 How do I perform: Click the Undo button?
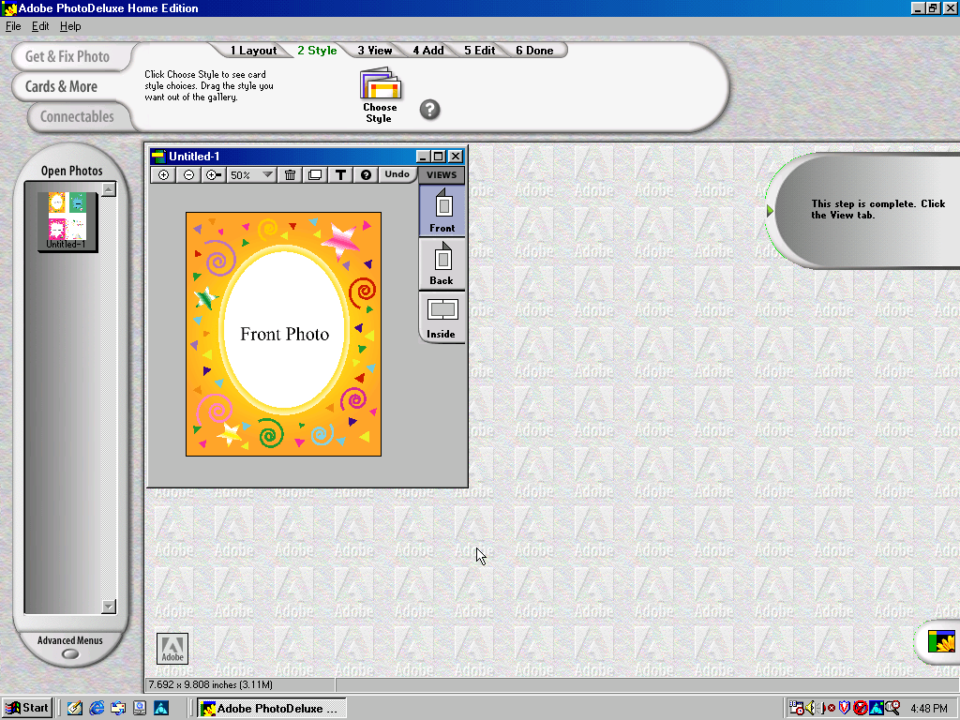(x=397, y=174)
